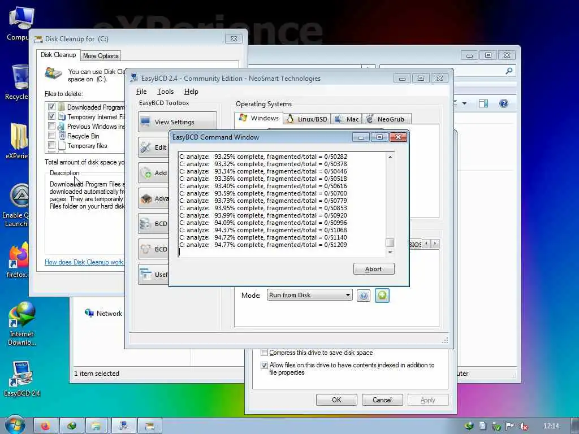Uncheck Downloaded Program Files checkbox
This screenshot has height=434, width=579.
[x=51, y=107]
